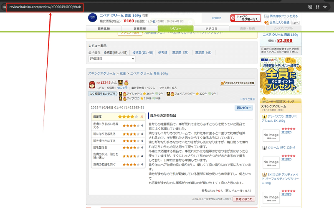334x208 pixels.
Task: Click rank 3 crown icon in ranking
Action: [x=264, y=175]
